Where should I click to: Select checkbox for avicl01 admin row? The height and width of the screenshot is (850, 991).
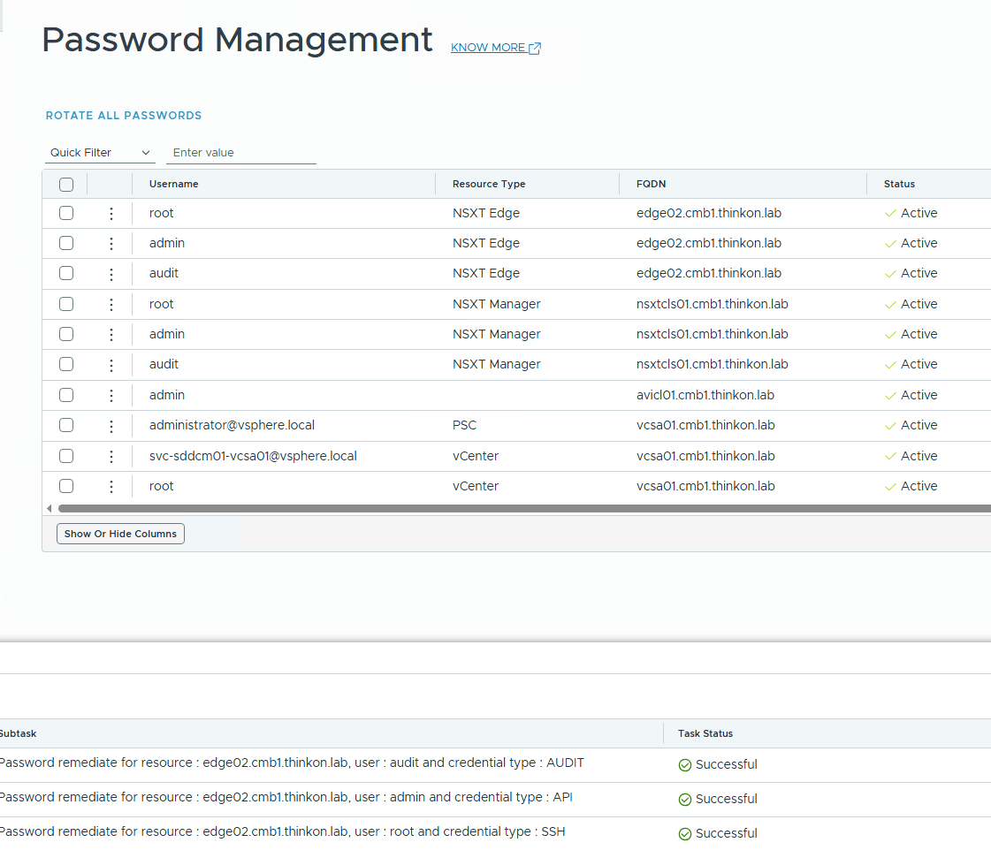[x=66, y=395]
